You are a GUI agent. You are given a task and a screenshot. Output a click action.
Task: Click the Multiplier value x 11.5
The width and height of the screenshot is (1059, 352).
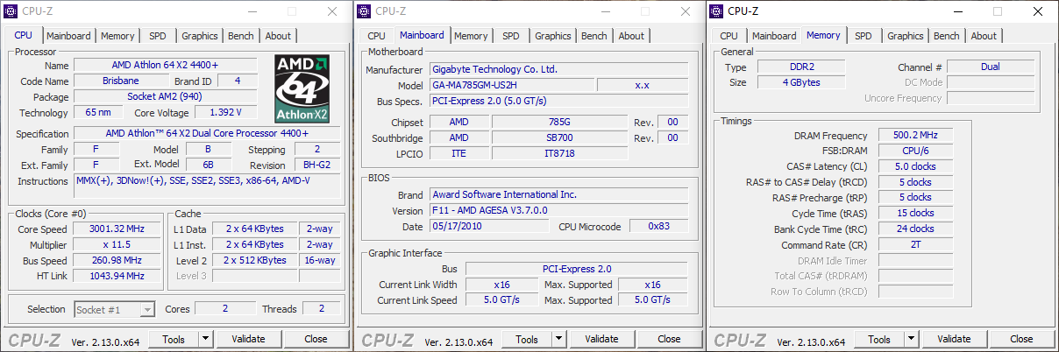118,244
